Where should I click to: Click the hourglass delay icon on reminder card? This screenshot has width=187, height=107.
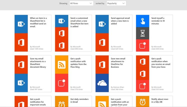click(x=143, y=33)
